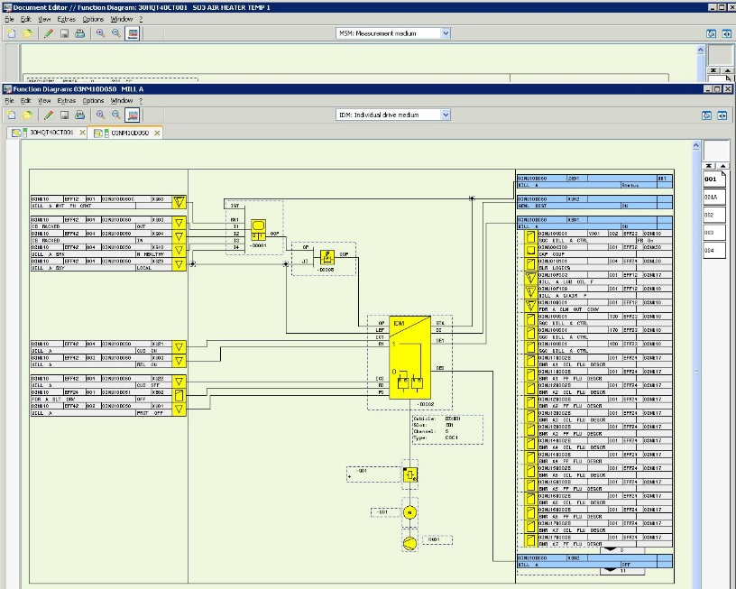
Task: Open the 'IDM: Individual drive medium' dropdown
Action: coord(445,115)
